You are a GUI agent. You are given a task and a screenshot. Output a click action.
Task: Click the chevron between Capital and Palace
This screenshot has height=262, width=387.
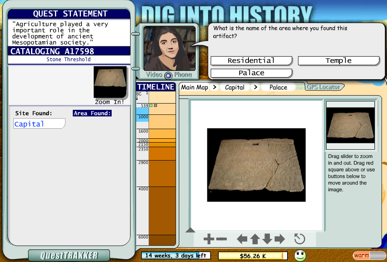(256, 87)
